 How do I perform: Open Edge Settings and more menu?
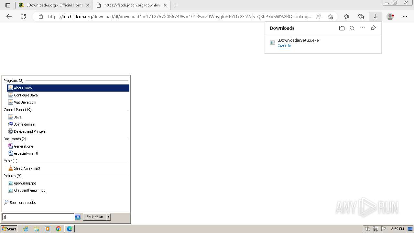pos(405,17)
